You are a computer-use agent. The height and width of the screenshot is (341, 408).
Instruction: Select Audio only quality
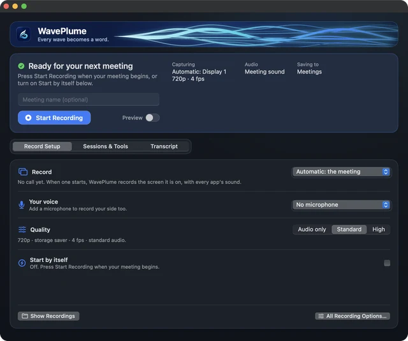[312, 229]
